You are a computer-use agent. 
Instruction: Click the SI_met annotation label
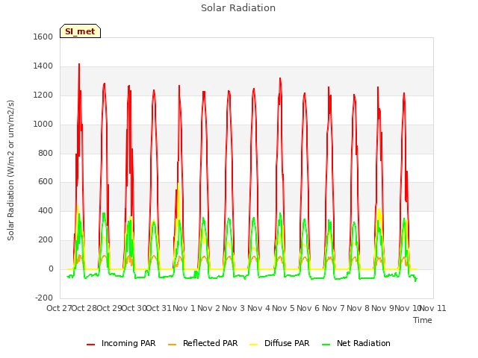80,31
